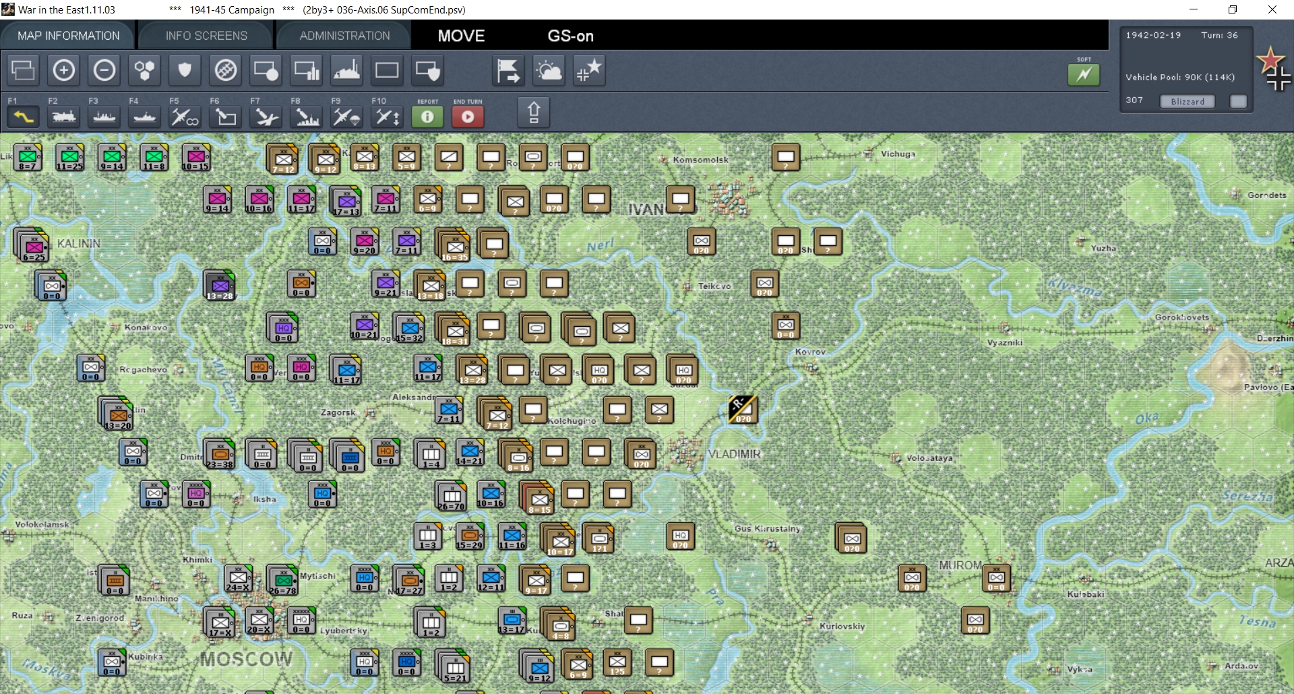The height and width of the screenshot is (694, 1294).
Task: Select F6 bomb unit mode icon
Action: (x=226, y=117)
